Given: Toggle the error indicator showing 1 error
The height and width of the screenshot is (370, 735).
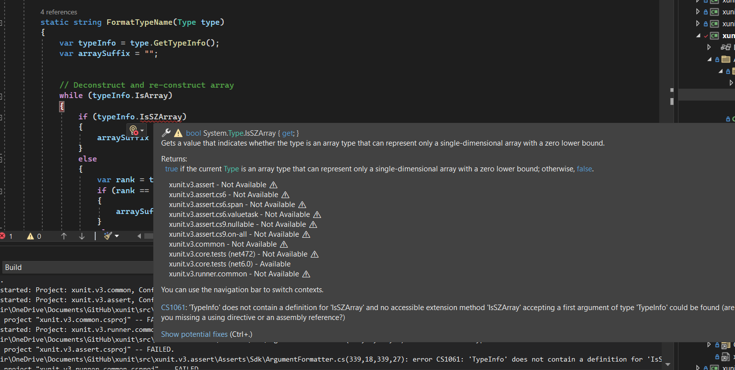Looking at the screenshot, I should point(7,236).
